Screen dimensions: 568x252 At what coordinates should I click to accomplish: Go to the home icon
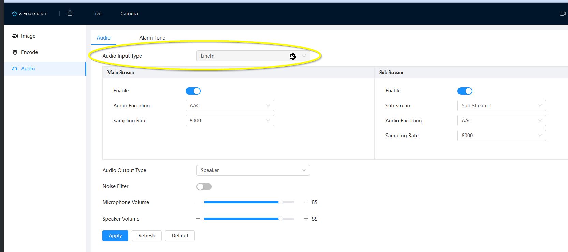pyautogui.click(x=70, y=13)
